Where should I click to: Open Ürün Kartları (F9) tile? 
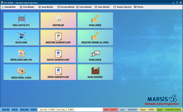(21, 55)
